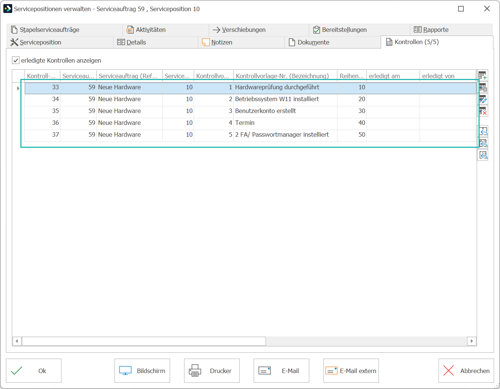Click the scrollbar's right arrow
The width and height of the screenshot is (500, 389).
click(x=471, y=341)
